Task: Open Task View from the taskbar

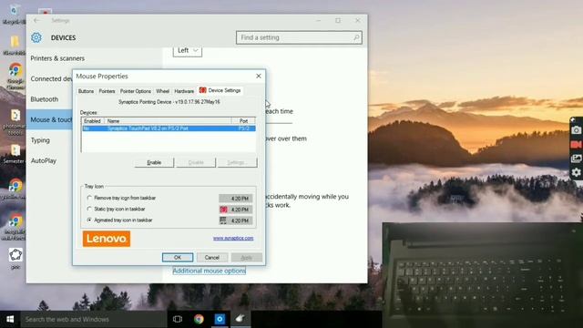Action: 178,319
